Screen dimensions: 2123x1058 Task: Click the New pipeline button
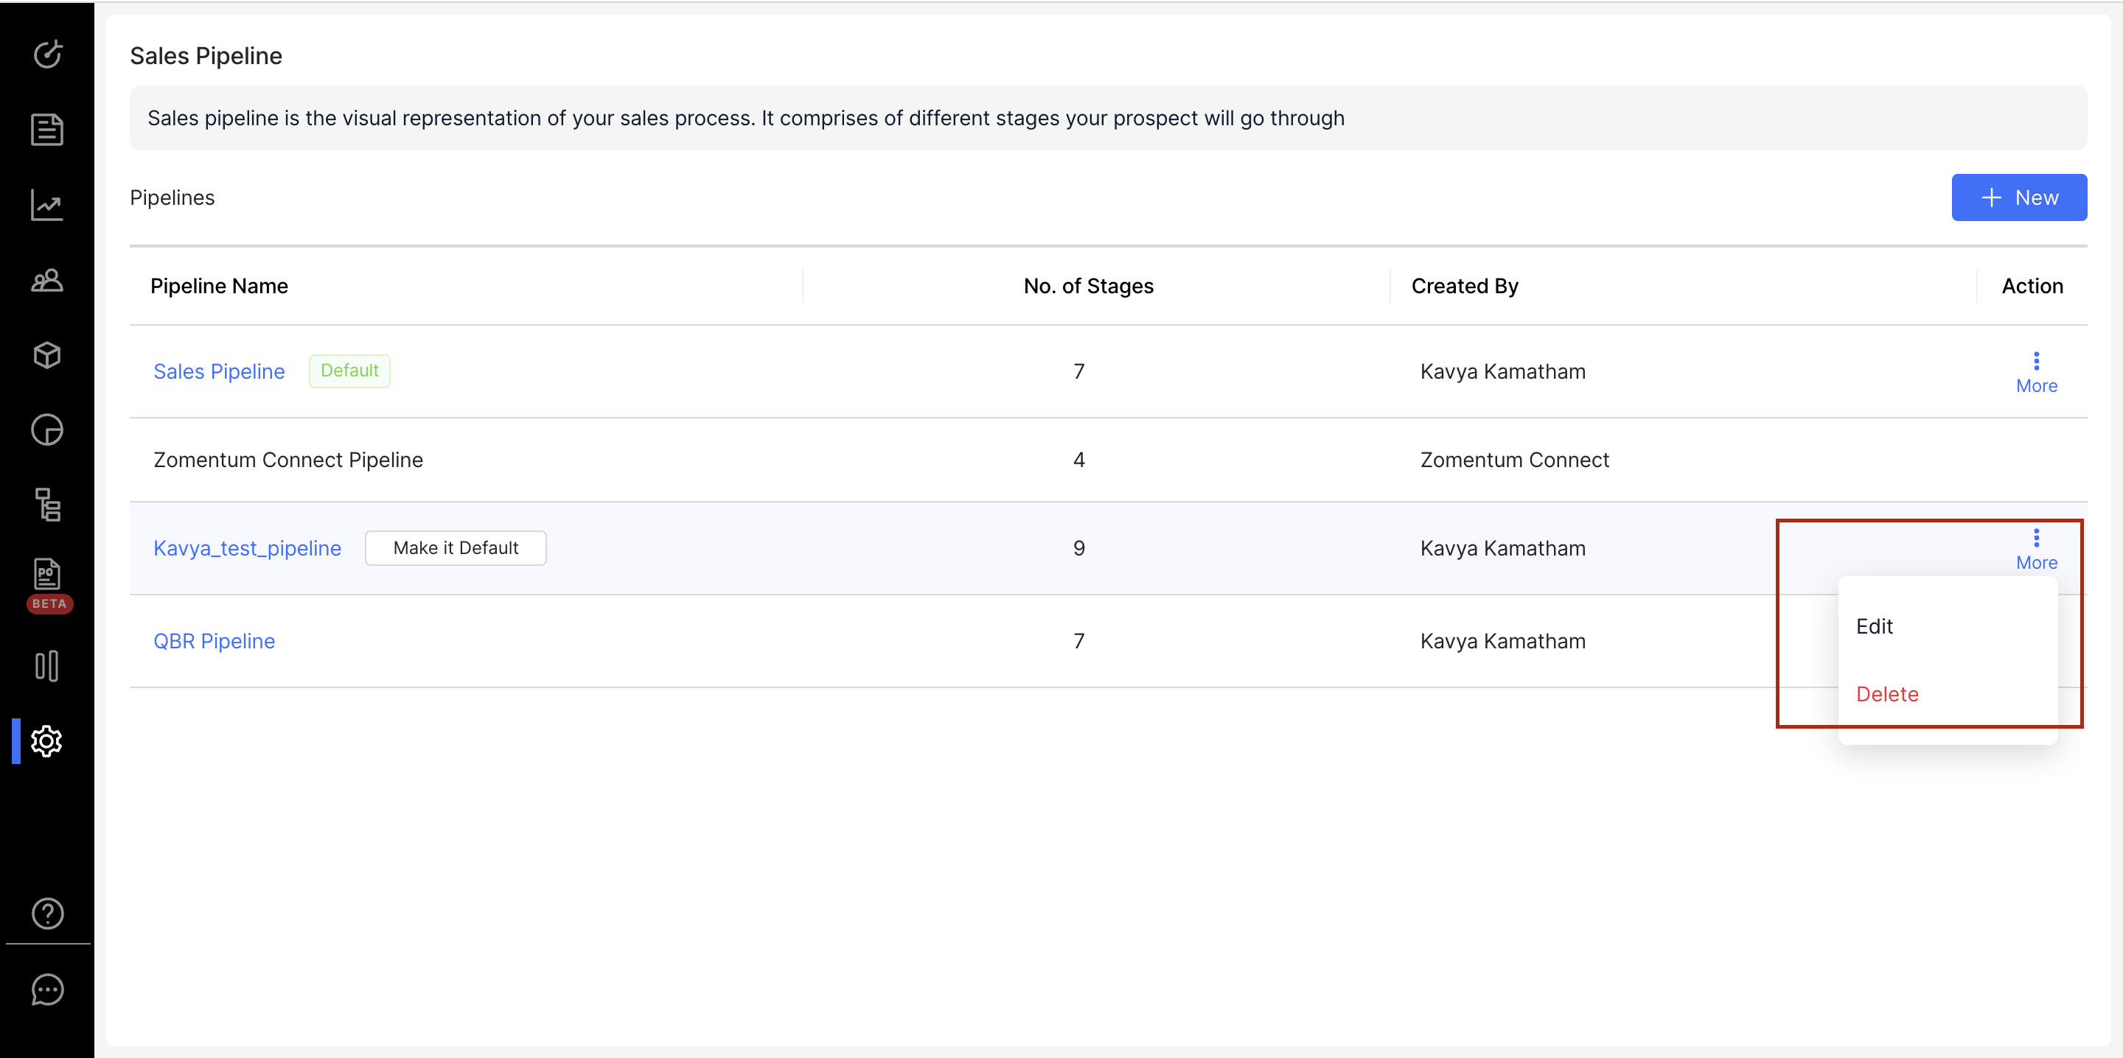point(2018,197)
